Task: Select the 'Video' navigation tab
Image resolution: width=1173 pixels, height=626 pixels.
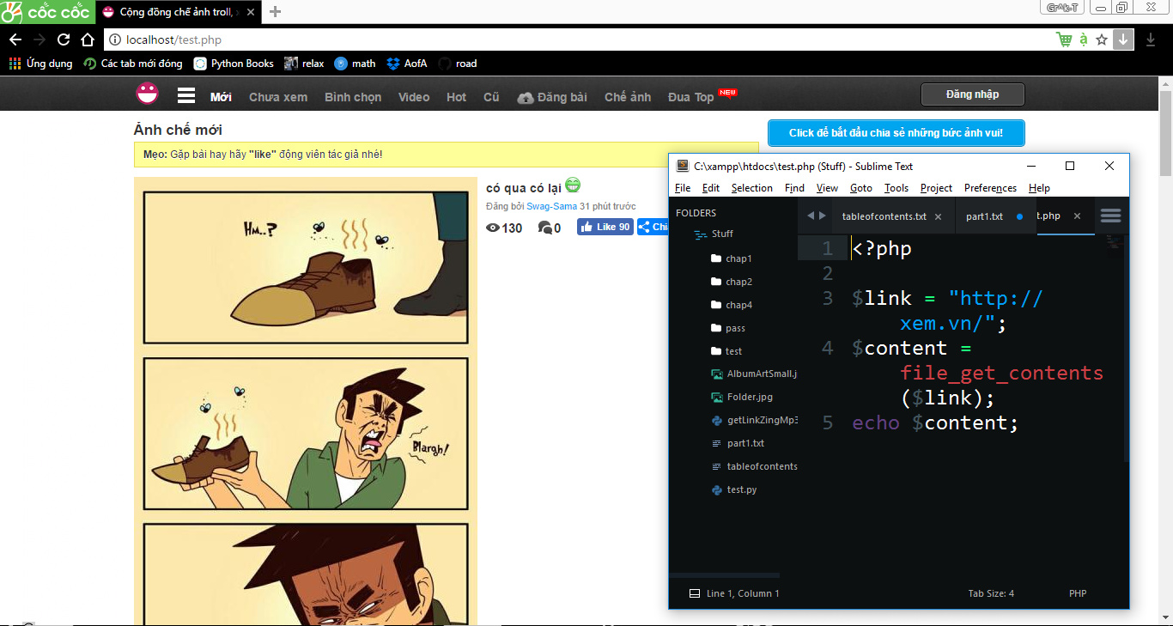Action: tap(414, 97)
